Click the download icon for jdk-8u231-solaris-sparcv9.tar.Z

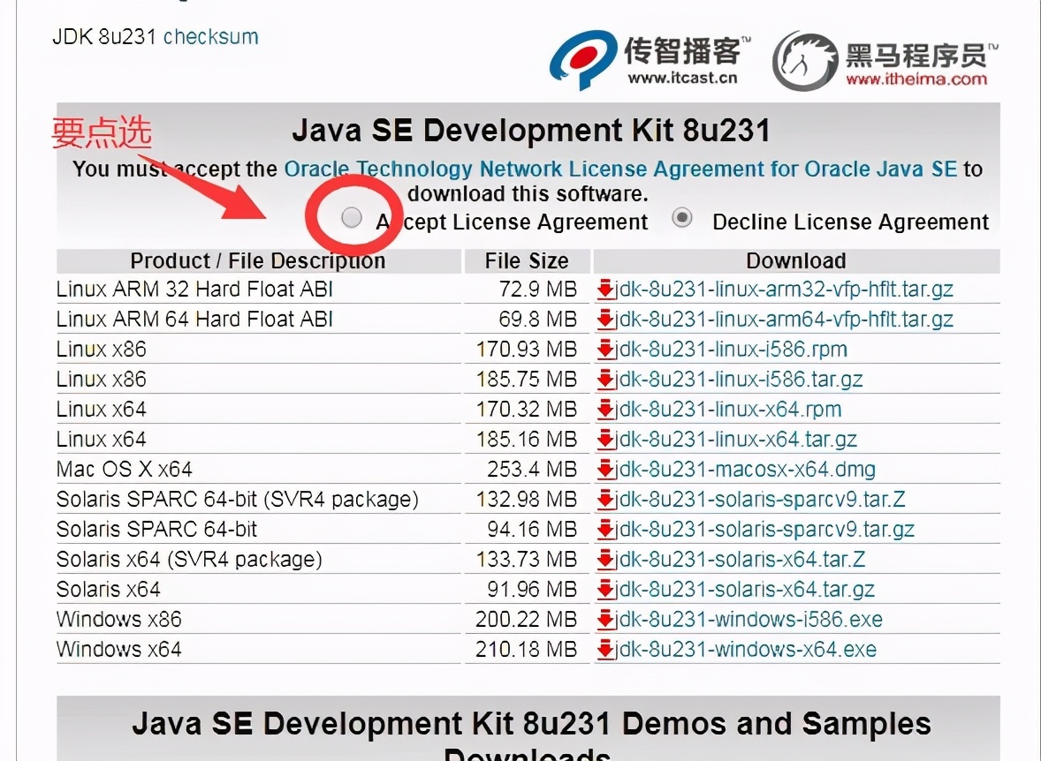click(605, 499)
